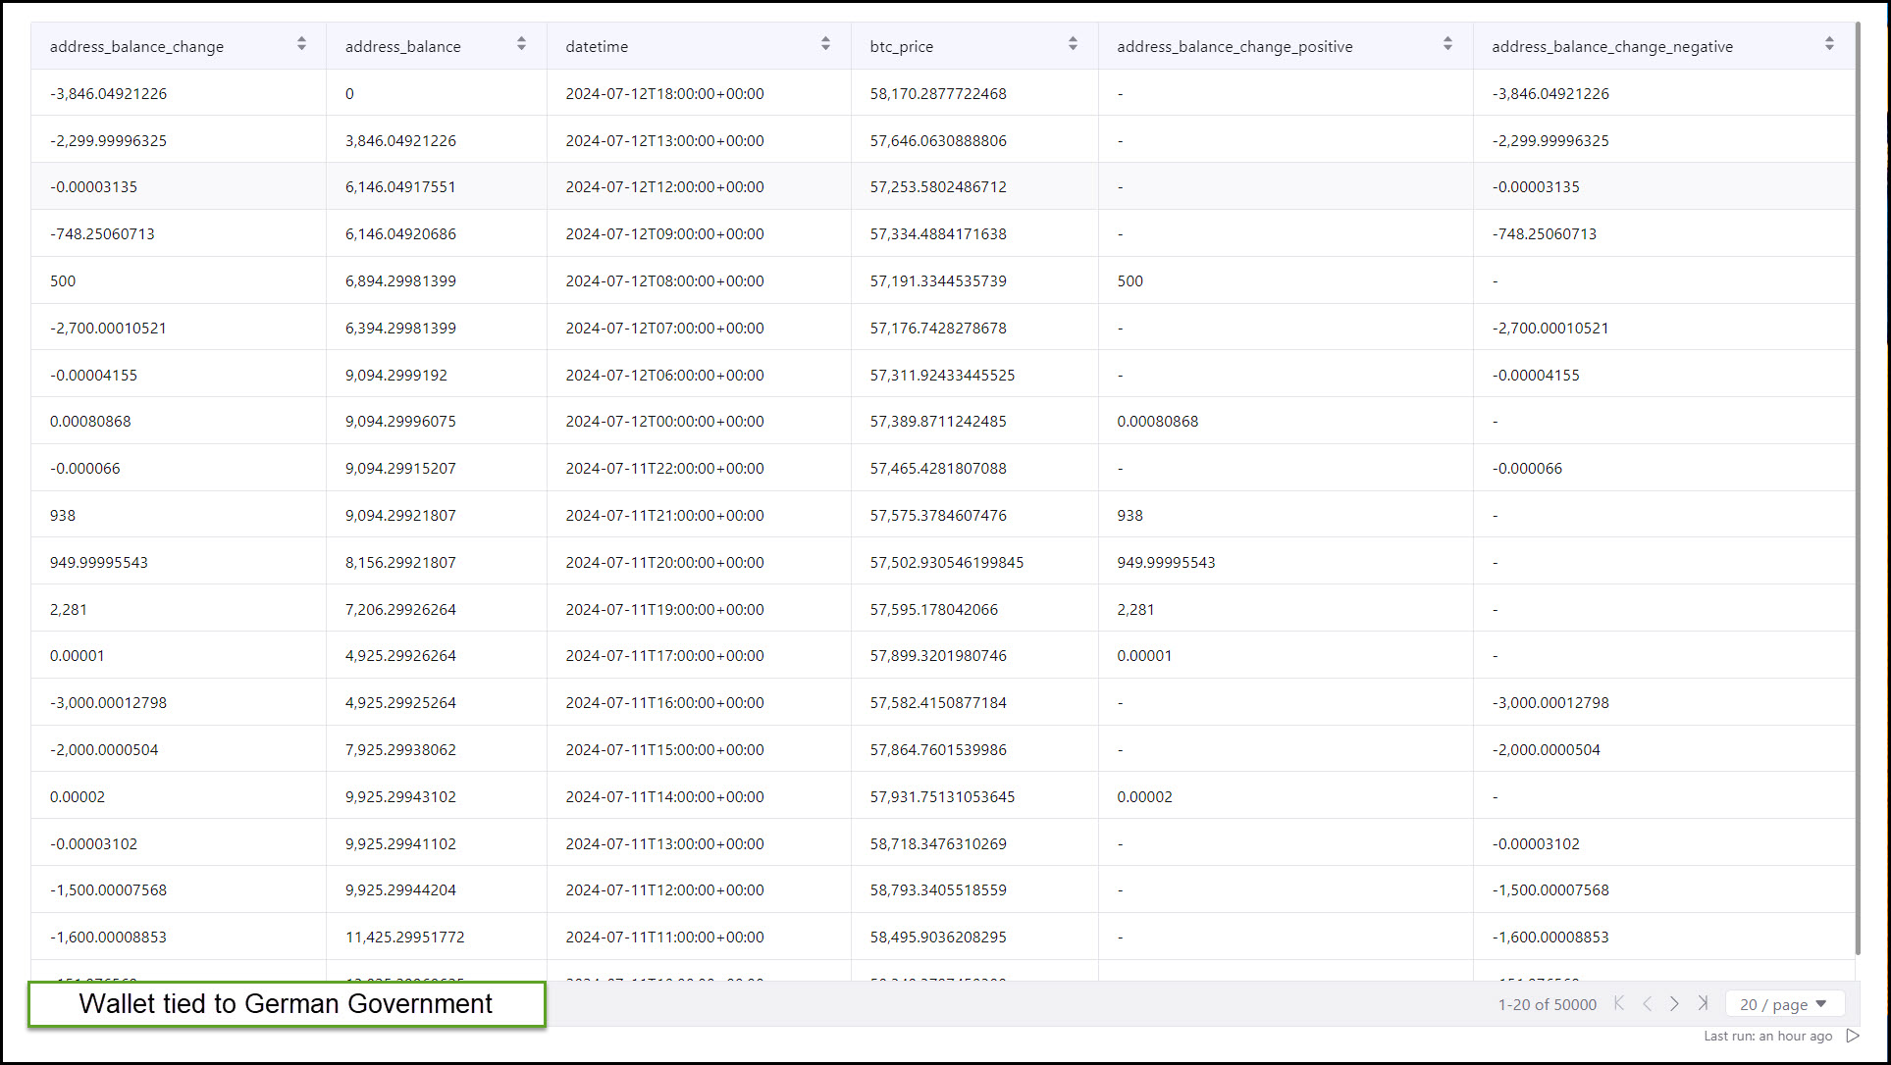Go to the previous results page
Screen dimensions: 1891x1065
[x=1648, y=1003]
